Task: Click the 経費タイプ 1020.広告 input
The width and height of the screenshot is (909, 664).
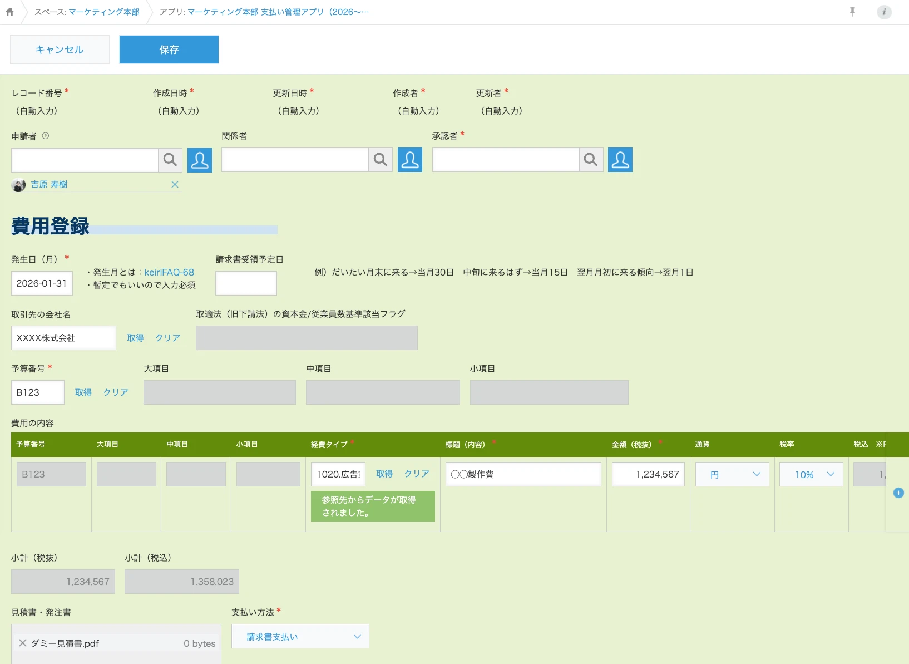Action: click(x=338, y=474)
